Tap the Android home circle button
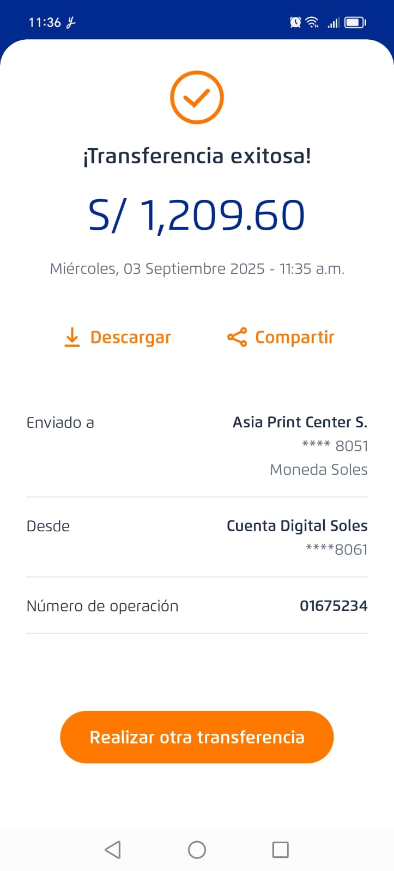This screenshot has width=394, height=871. click(x=197, y=849)
